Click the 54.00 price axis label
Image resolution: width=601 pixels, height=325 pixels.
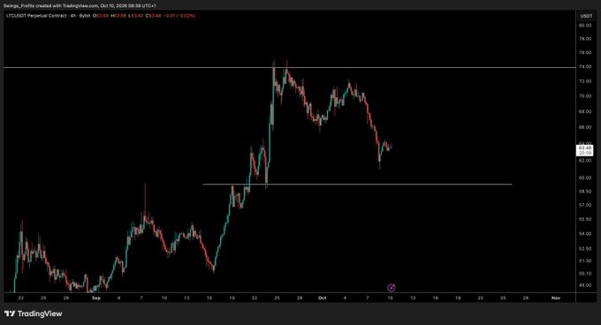coord(585,233)
